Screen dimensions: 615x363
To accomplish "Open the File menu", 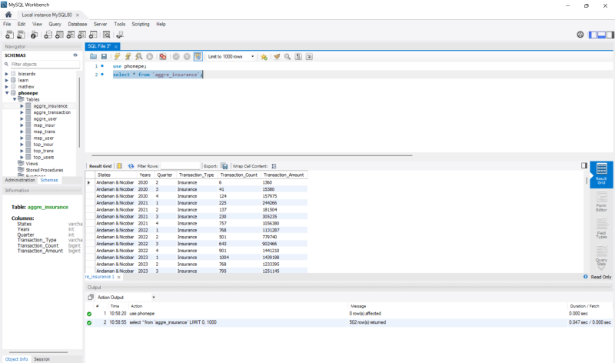I will point(7,24).
